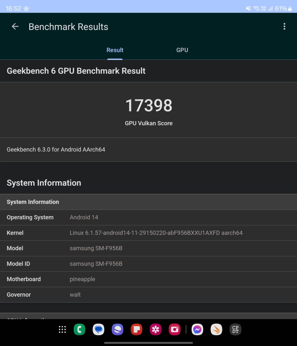Tap the 17398 score value
This screenshot has height=346, width=297.
[x=149, y=105]
